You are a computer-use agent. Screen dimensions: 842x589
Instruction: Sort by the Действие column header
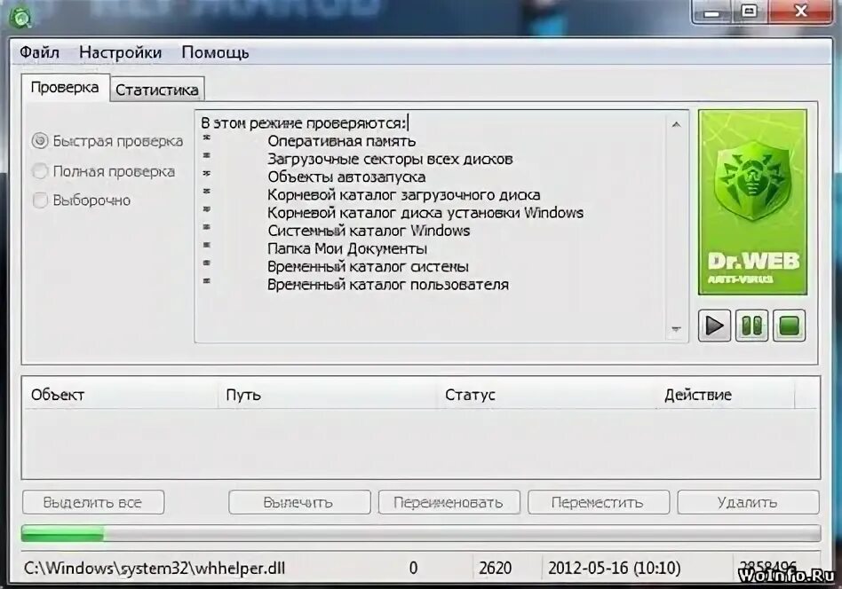coord(726,395)
